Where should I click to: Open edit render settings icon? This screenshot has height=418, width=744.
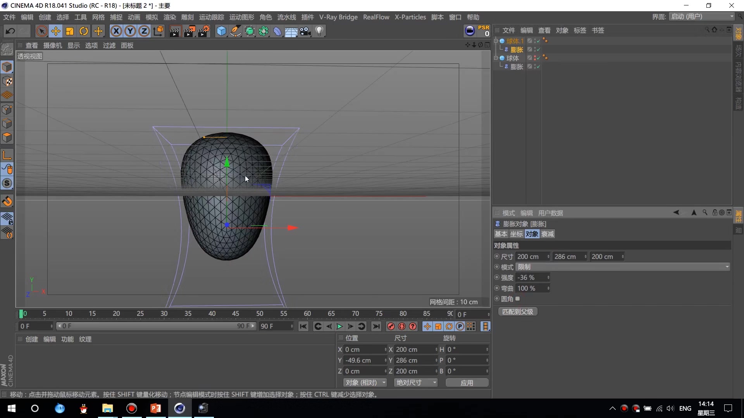204,31
